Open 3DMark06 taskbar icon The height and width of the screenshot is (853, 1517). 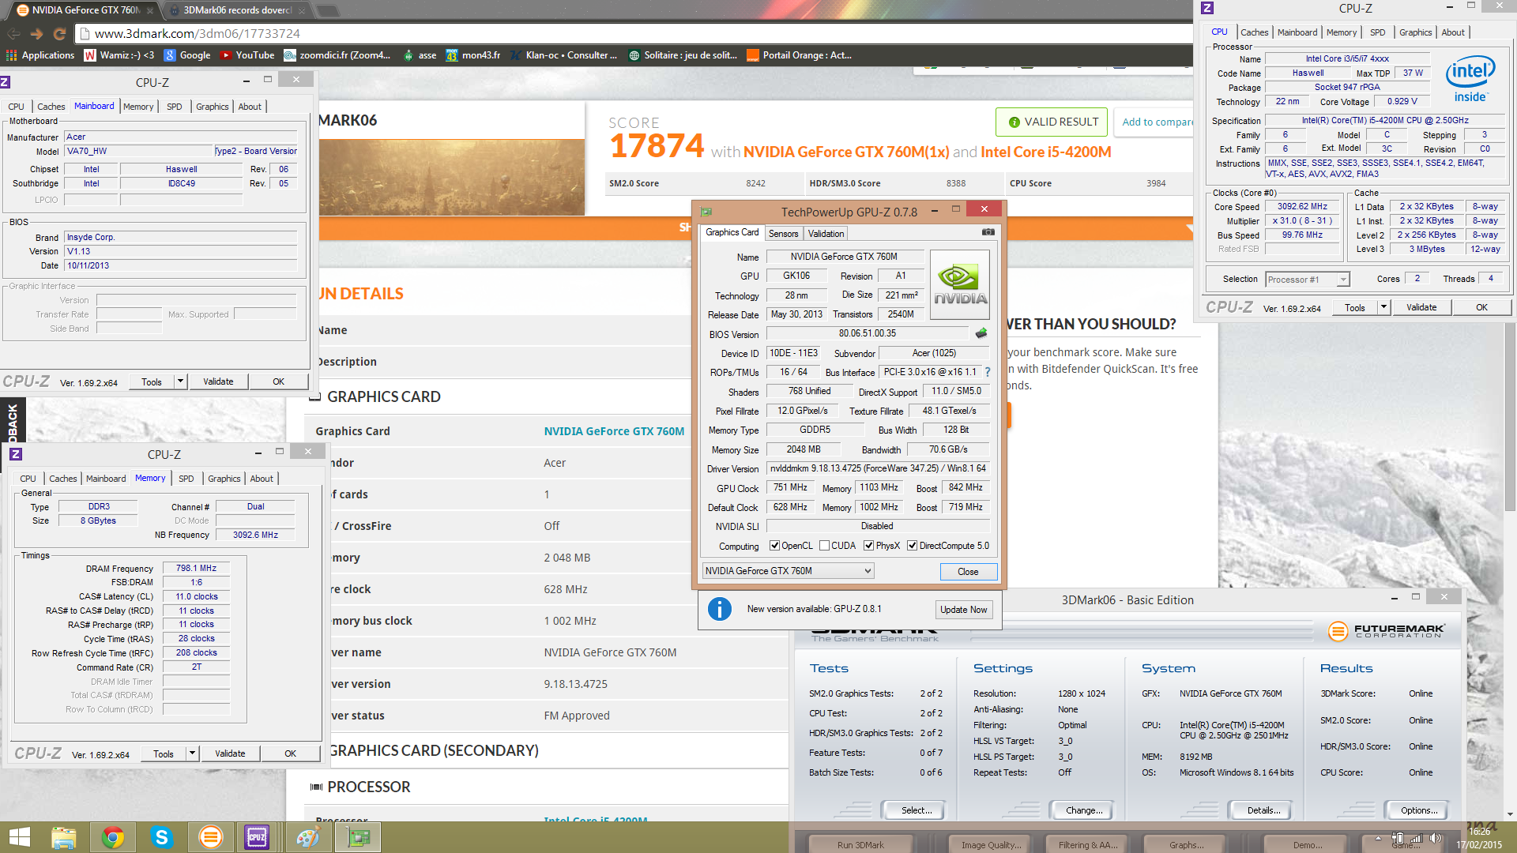pyautogui.click(x=210, y=837)
